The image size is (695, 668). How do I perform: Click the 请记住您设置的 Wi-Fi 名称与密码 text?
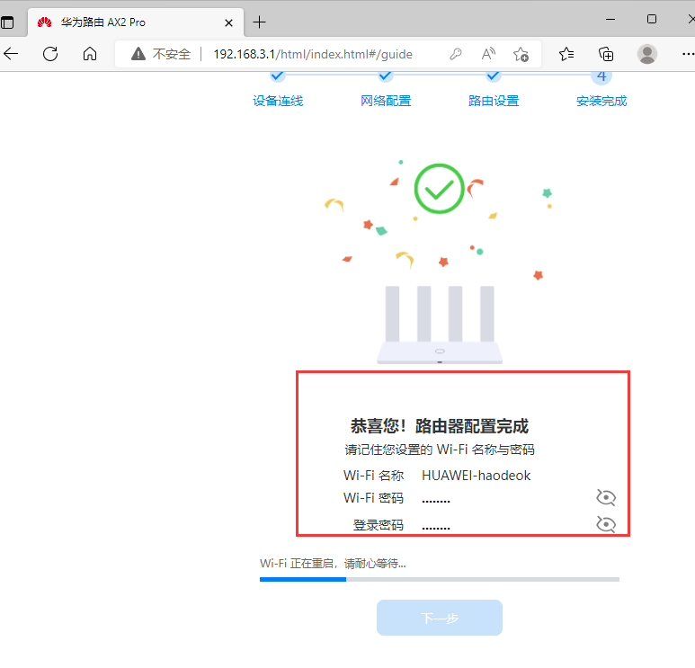click(440, 450)
